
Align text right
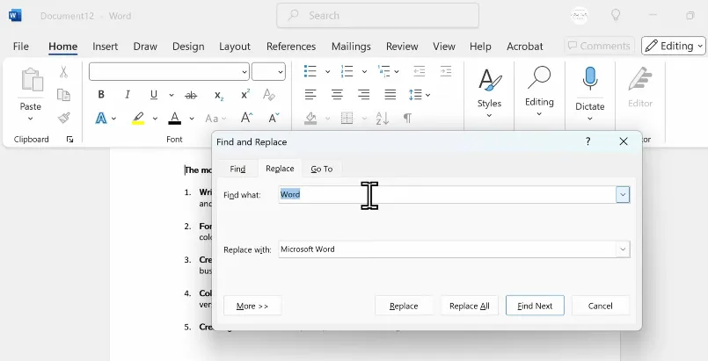[363, 94]
